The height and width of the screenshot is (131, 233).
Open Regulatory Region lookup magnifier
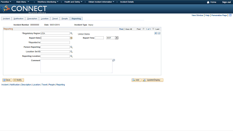click(x=71, y=33)
